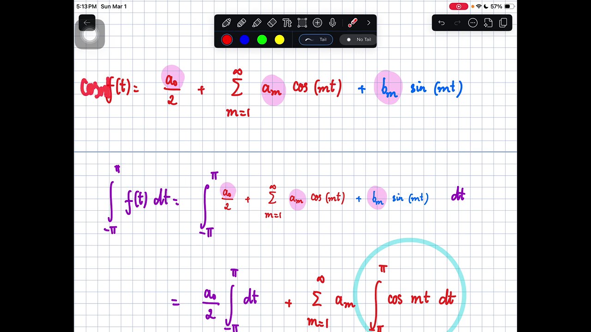
Task: Choose the yellow color swatch
Action: point(279,40)
